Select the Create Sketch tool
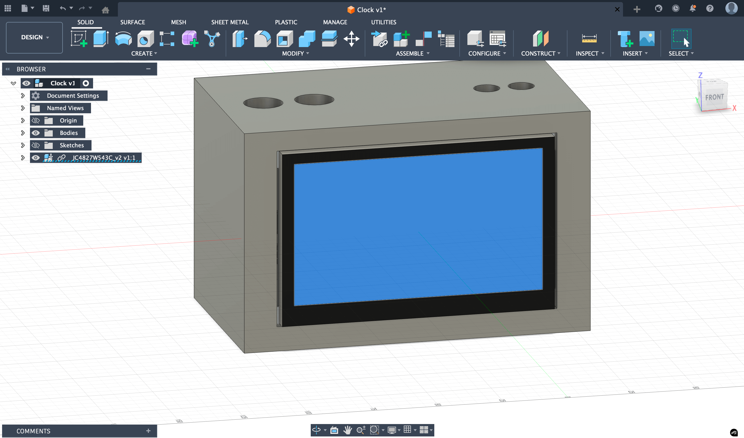Viewport: 744px width, 438px height. click(x=79, y=39)
